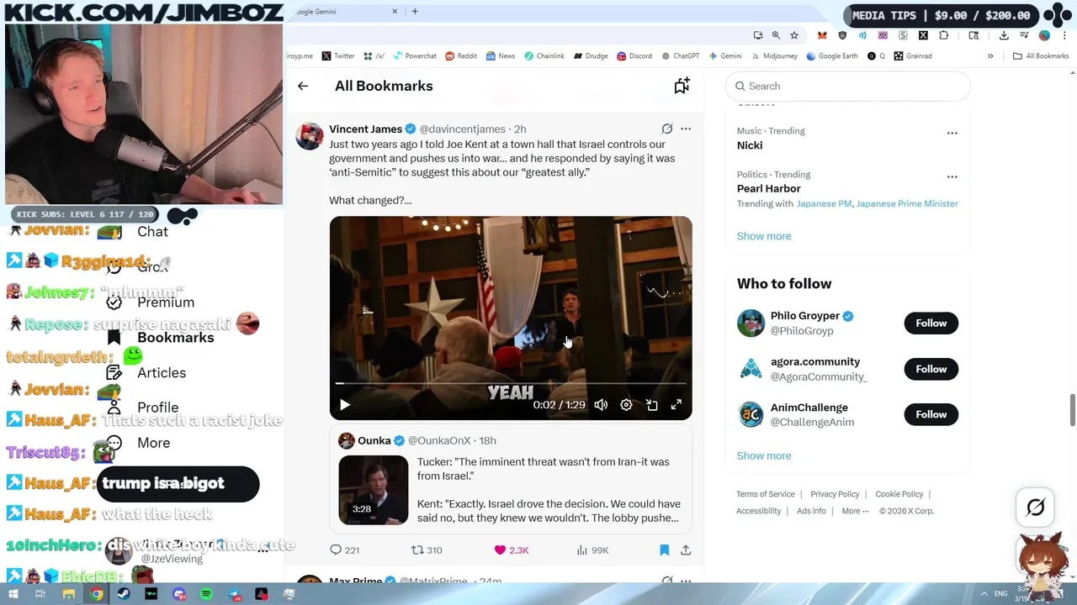Remove the bookmark on Vincent James post
Image resolution: width=1077 pixels, height=605 pixels.
point(664,550)
